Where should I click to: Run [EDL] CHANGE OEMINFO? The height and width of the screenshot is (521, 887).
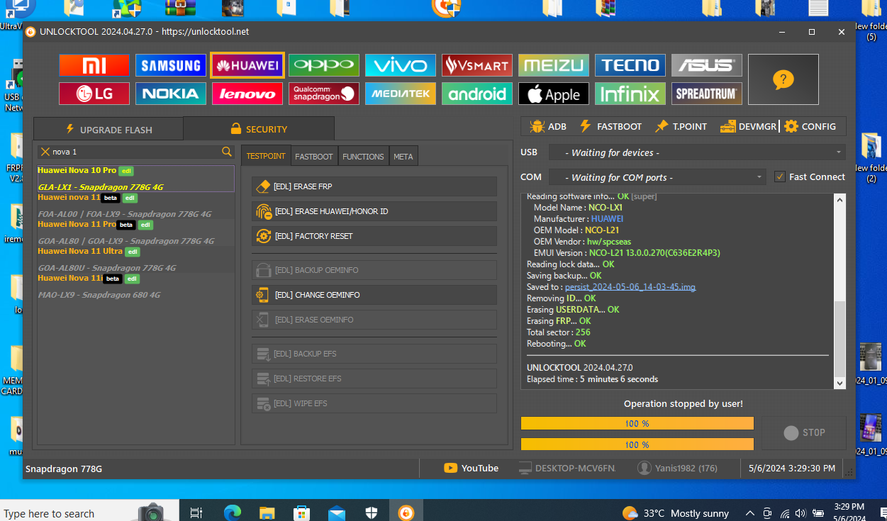tap(374, 295)
